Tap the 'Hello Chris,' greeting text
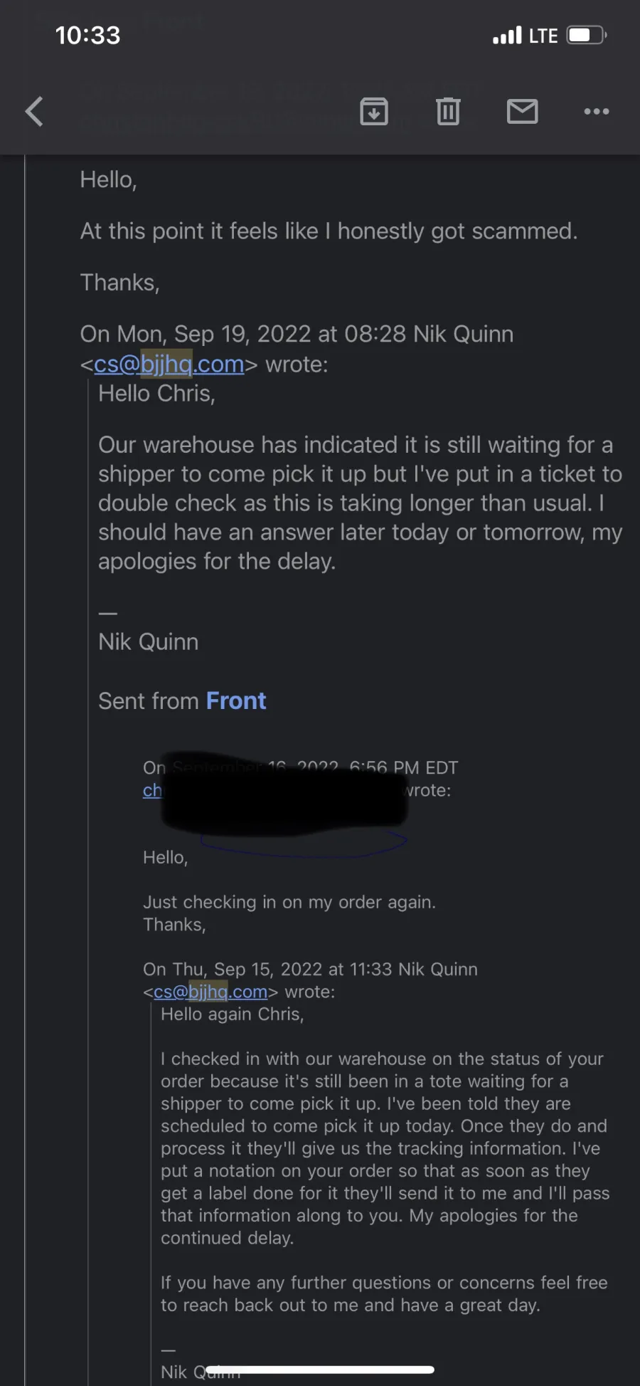The height and width of the screenshot is (1386, 640). click(x=156, y=393)
